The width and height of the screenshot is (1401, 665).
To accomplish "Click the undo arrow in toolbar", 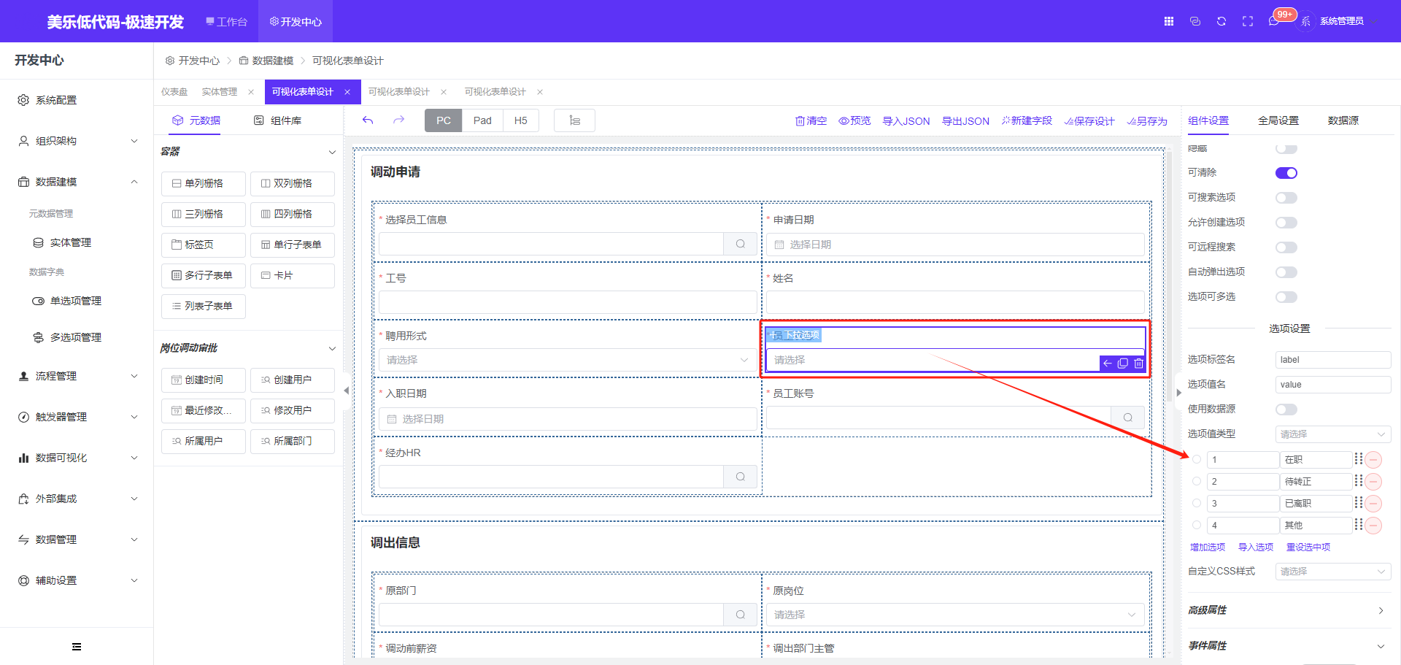I will [368, 120].
